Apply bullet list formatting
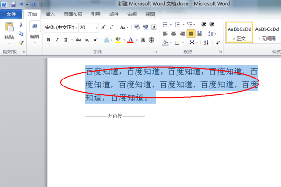The height and width of the screenshot is (187, 281). [165, 24]
